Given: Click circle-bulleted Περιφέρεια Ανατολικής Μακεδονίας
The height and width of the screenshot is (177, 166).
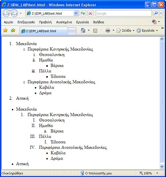Looking at the screenshot, I should point(61,82).
